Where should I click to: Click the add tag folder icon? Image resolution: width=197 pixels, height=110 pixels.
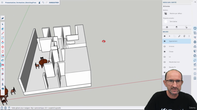[x=174, y=36]
